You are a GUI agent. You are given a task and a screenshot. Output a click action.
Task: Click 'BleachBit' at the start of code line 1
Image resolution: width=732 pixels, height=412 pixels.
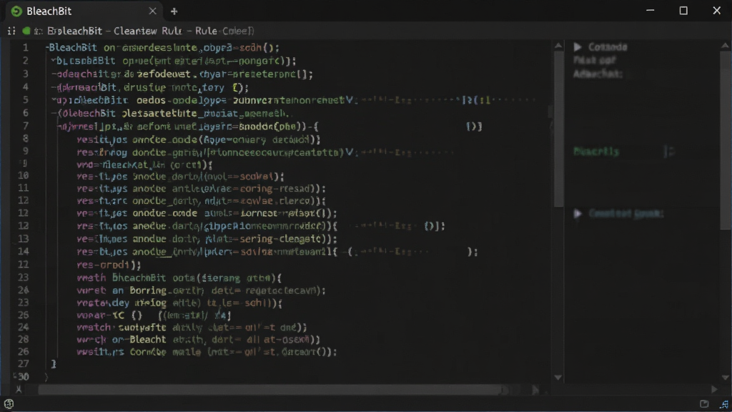point(73,48)
